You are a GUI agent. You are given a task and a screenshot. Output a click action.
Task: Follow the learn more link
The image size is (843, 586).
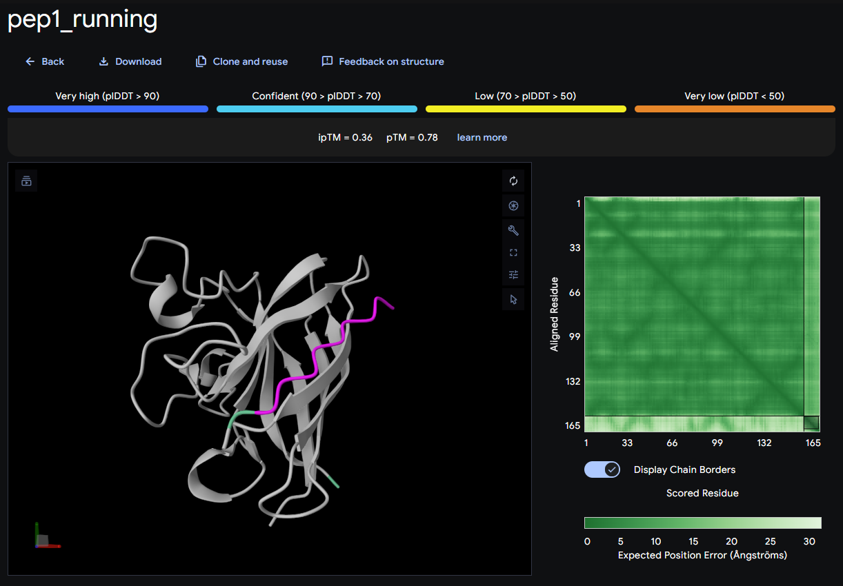click(x=482, y=137)
